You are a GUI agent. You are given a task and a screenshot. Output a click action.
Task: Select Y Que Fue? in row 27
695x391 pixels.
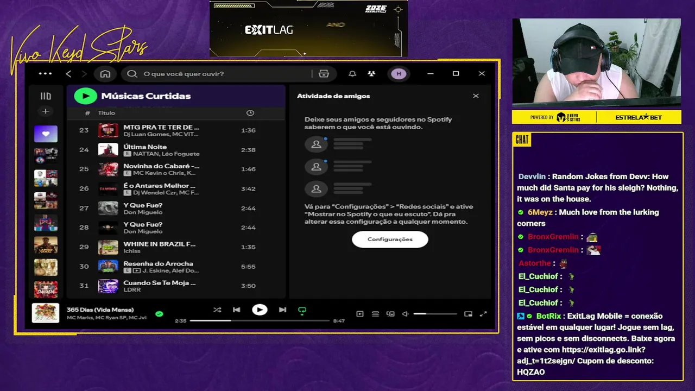143,205
